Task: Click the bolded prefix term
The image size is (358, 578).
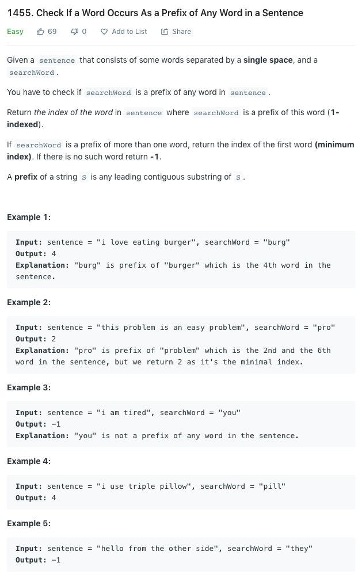Action: (x=25, y=177)
